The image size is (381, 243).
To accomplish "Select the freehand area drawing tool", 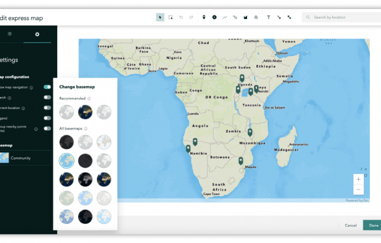I will [256, 17].
